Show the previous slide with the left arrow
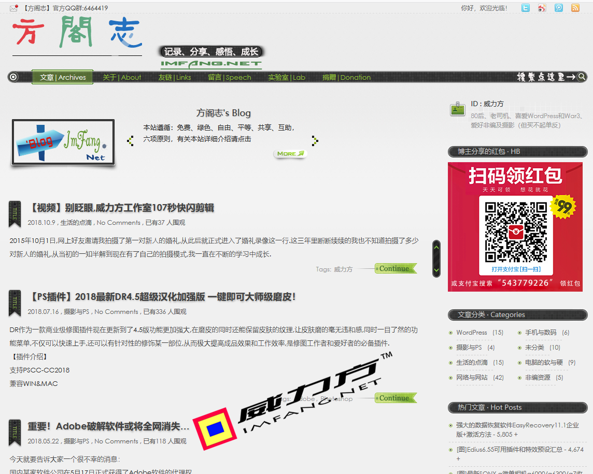 130,140
